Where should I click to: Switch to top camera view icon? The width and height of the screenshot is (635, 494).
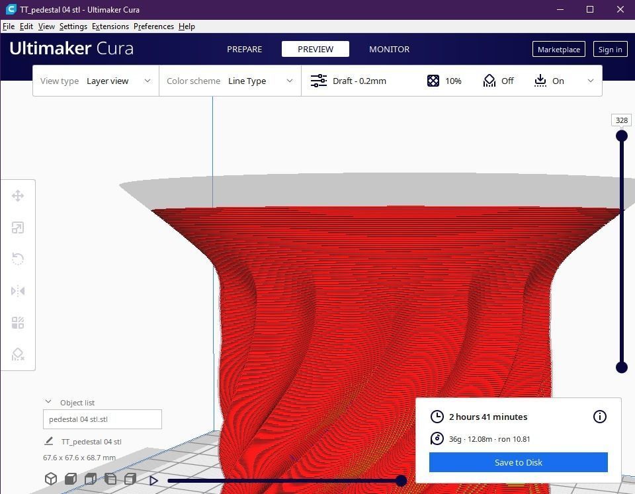(91, 479)
